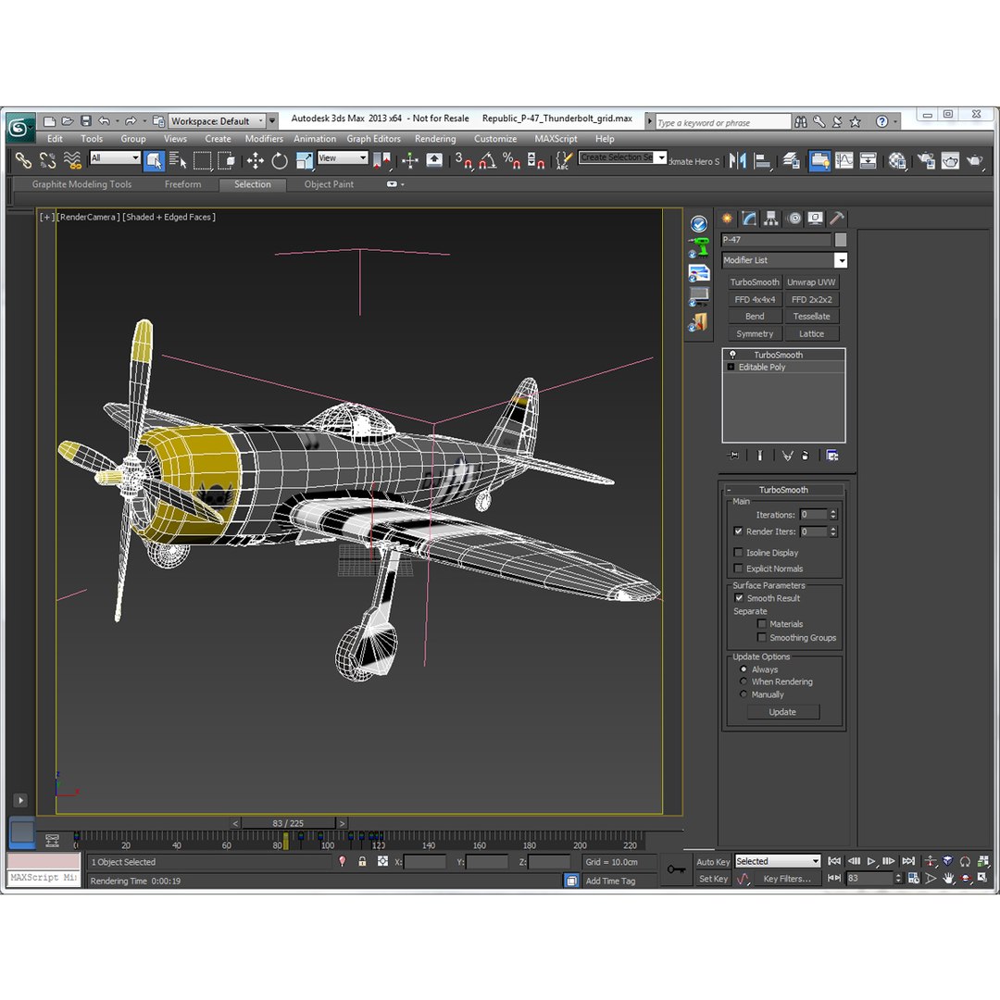This screenshot has height=1000, width=1000.
Task: Select the Manually update option
Action: click(743, 694)
